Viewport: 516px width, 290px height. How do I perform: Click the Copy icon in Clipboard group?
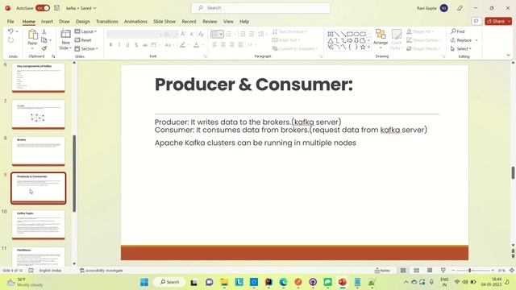[44, 40]
